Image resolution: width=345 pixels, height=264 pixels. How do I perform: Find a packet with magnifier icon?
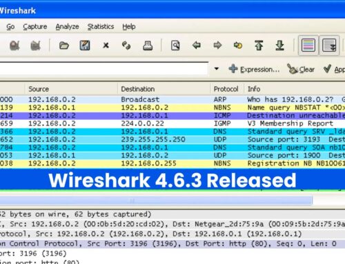175,45
